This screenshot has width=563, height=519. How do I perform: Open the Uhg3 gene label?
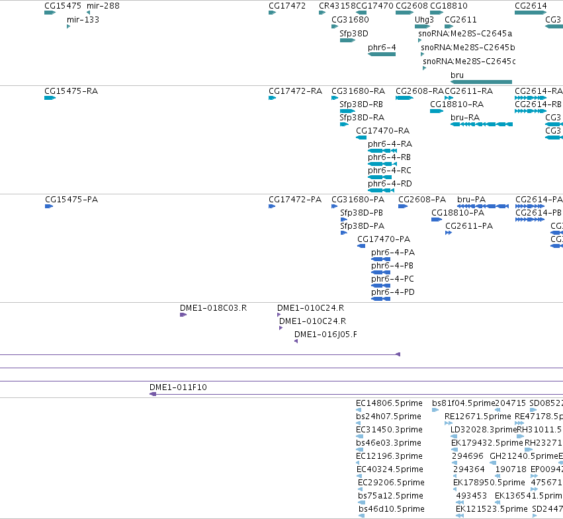coord(425,20)
